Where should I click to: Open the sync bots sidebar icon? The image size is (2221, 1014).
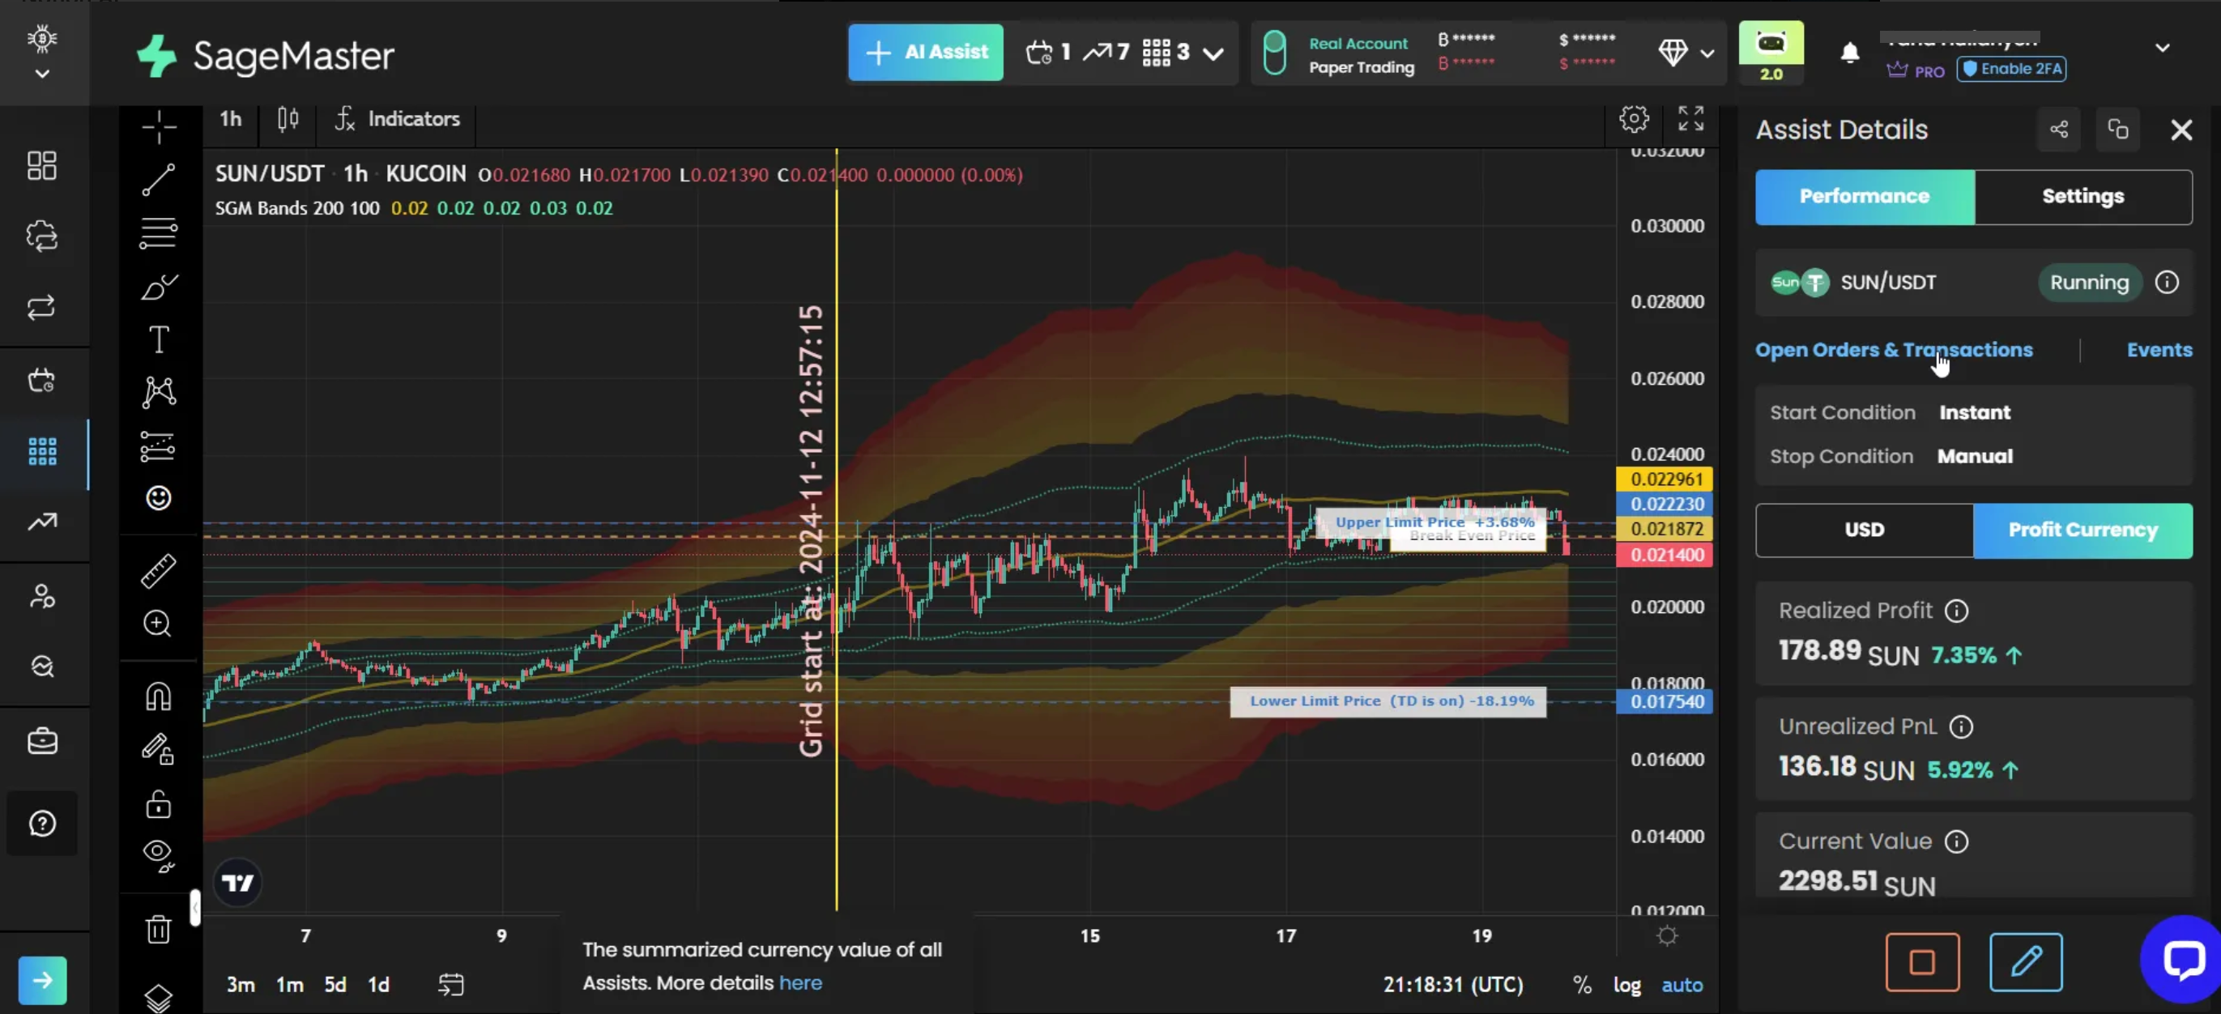[x=42, y=236]
